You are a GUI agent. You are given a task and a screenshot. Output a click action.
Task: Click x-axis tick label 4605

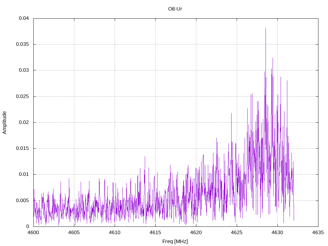[x=74, y=233]
